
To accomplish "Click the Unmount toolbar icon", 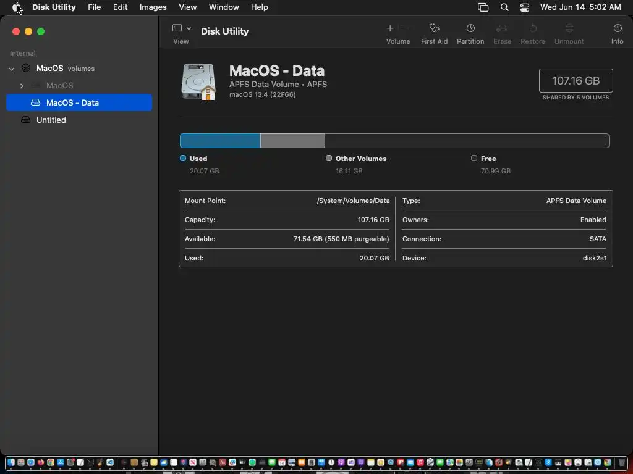I will [x=569, y=28].
